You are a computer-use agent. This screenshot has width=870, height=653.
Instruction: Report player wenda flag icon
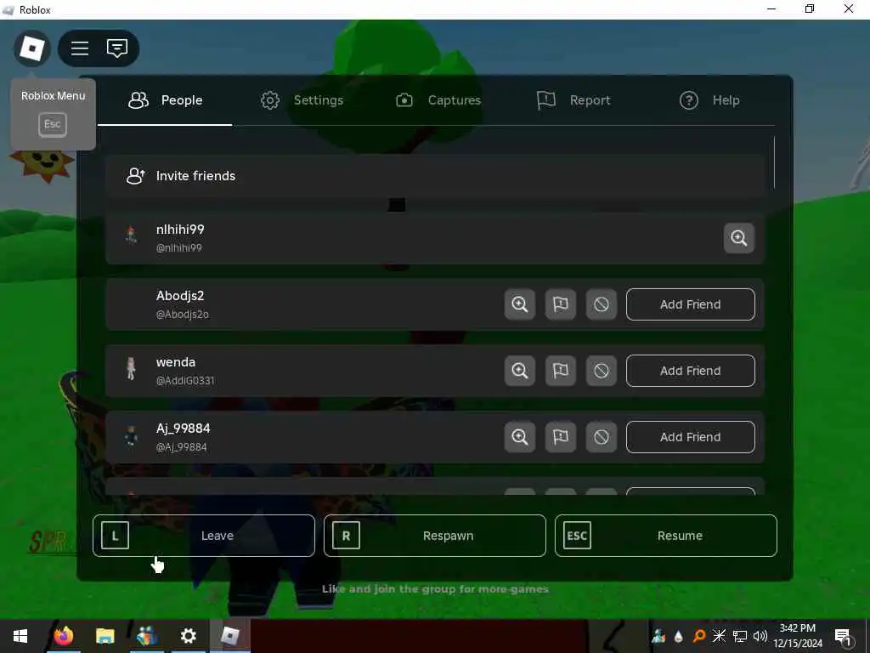561,371
